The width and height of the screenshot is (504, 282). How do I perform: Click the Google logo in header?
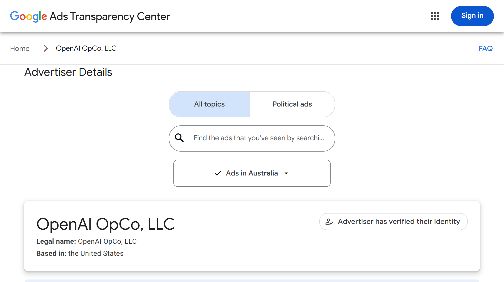pyautogui.click(x=28, y=17)
